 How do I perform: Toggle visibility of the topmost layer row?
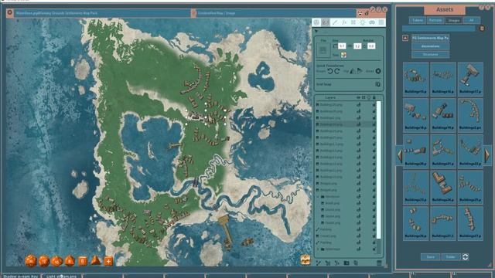point(359,104)
